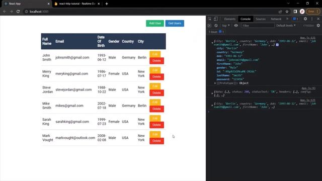Collapse the first expanded console object
This screenshot has height=181, width=322.
[212, 43]
